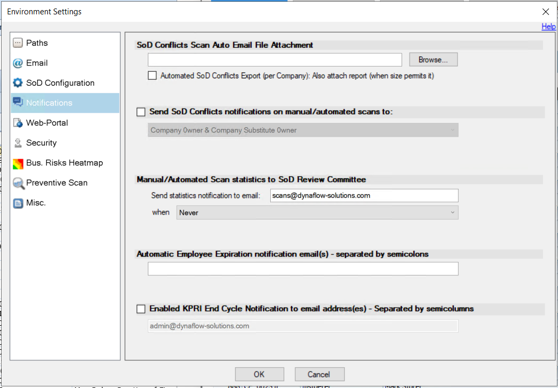Enable Automated SoD Conflicts Export attach report
This screenshot has width=558, height=388.
[152, 76]
